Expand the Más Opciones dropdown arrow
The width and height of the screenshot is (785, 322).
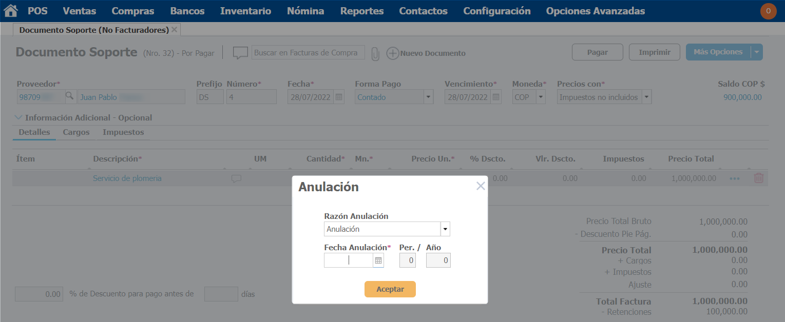point(756,52)
